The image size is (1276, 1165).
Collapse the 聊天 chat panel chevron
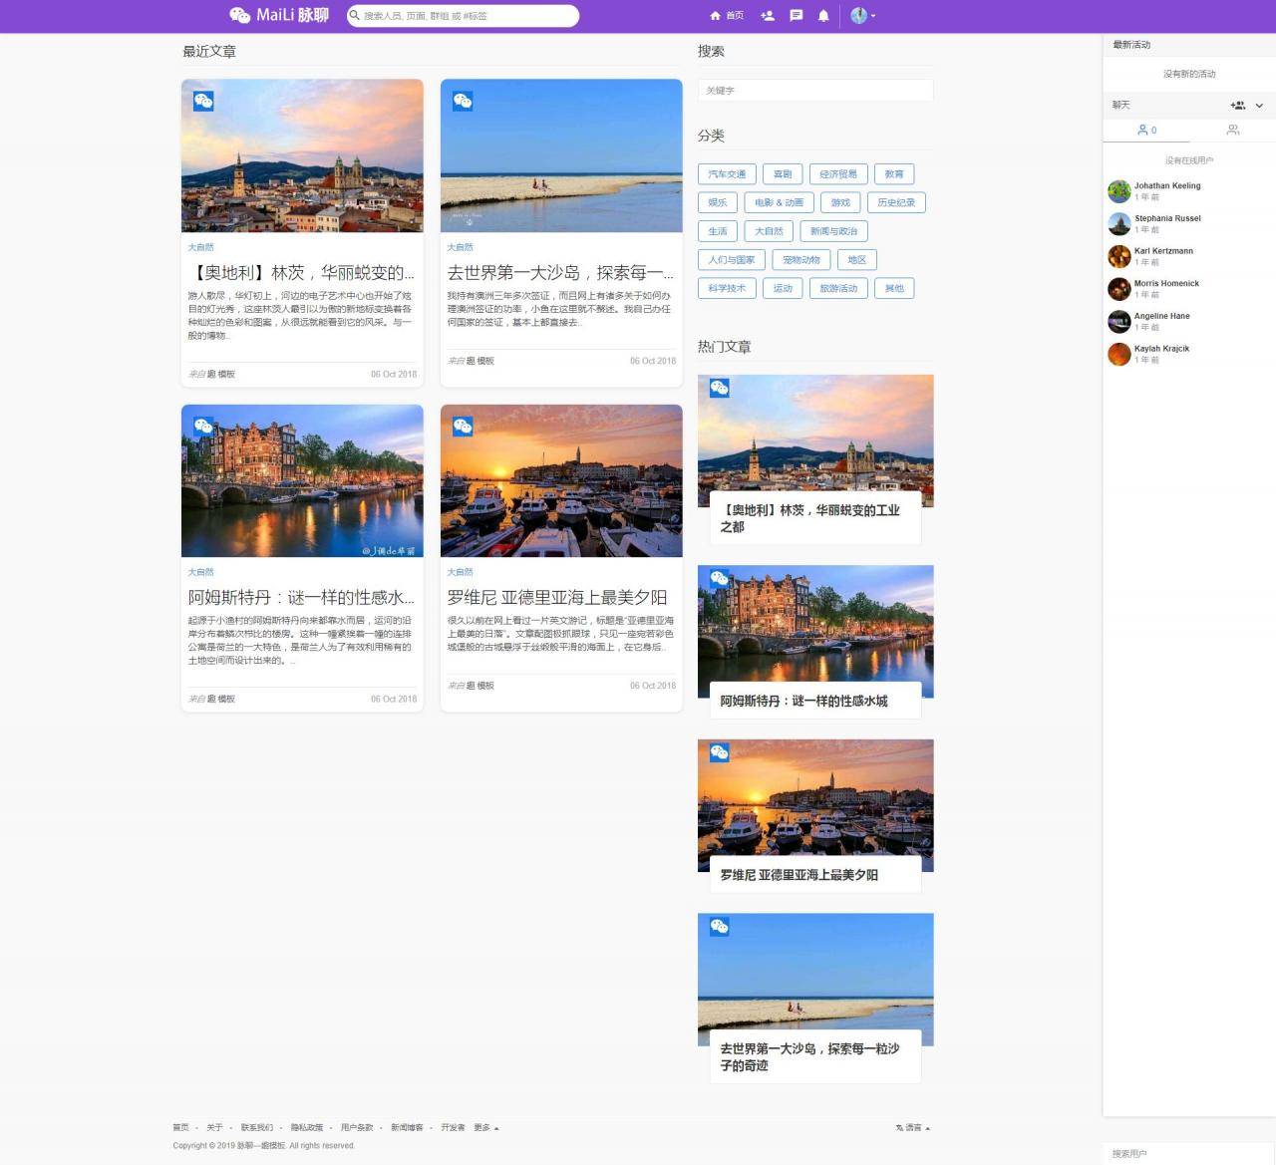pyautogui.click(x=1259, y=106)
